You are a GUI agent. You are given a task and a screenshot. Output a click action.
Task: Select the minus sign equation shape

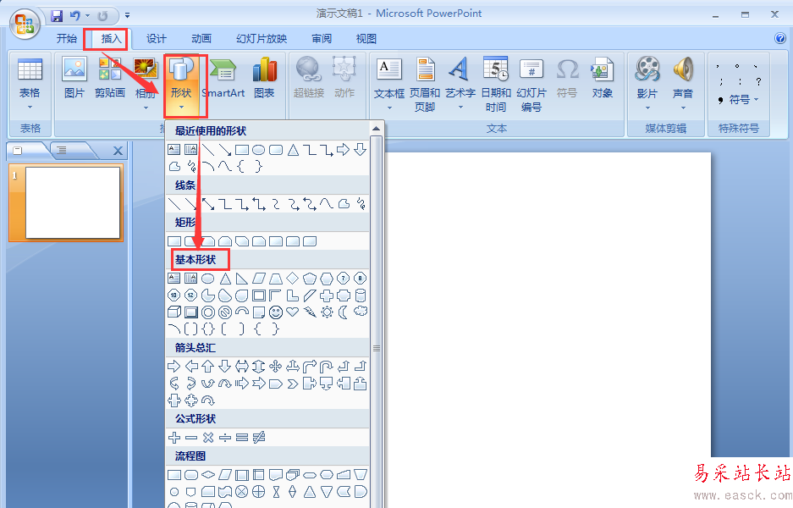(x=191, y=438)
